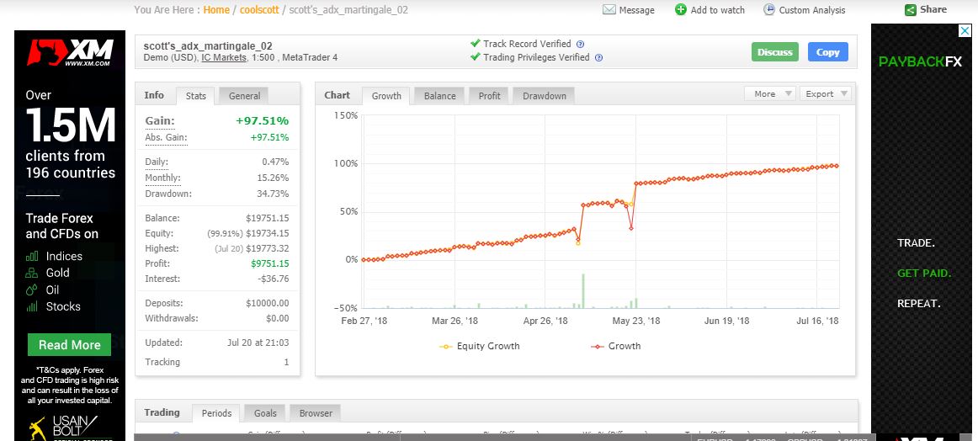978x441 pixels.
Task: Click the green Share icon
Action: tap(911, 10)
